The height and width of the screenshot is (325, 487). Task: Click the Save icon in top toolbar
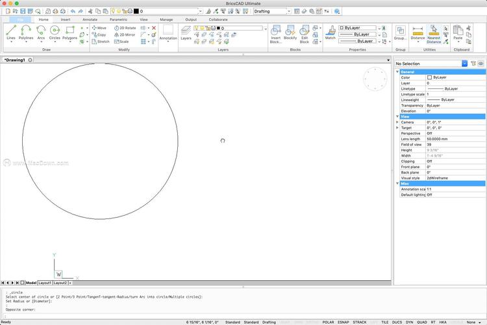click(x=23, y=11)
